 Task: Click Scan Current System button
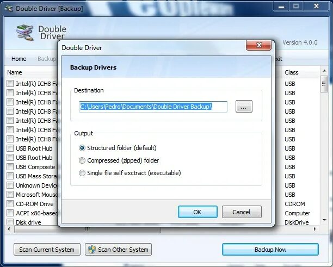(47, 250)
